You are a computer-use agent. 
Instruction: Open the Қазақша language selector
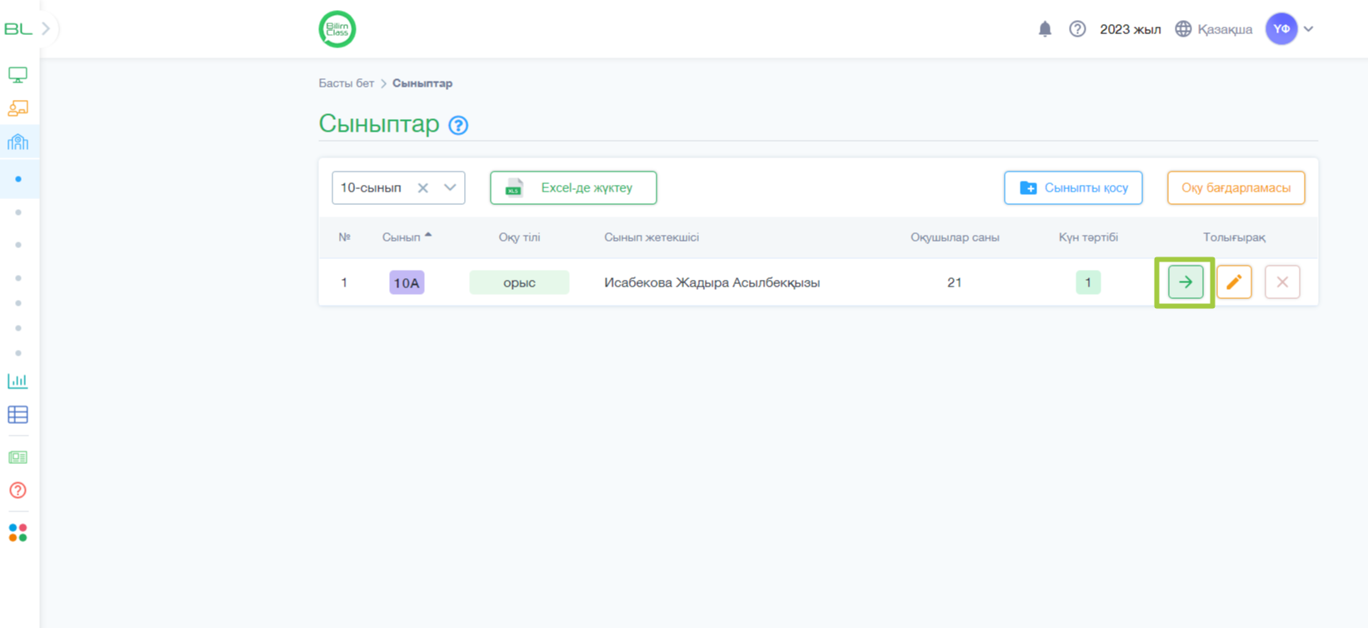[x=1214, y=29]
